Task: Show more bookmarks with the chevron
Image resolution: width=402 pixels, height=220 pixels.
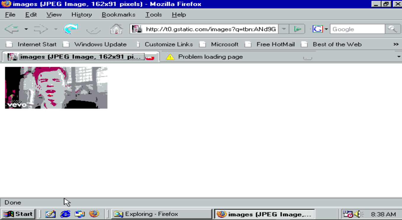Action: pyautogui.click(x=396, y=44)
